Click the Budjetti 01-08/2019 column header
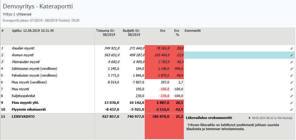Viewport: 296px width, 140px height. point(131,33)
